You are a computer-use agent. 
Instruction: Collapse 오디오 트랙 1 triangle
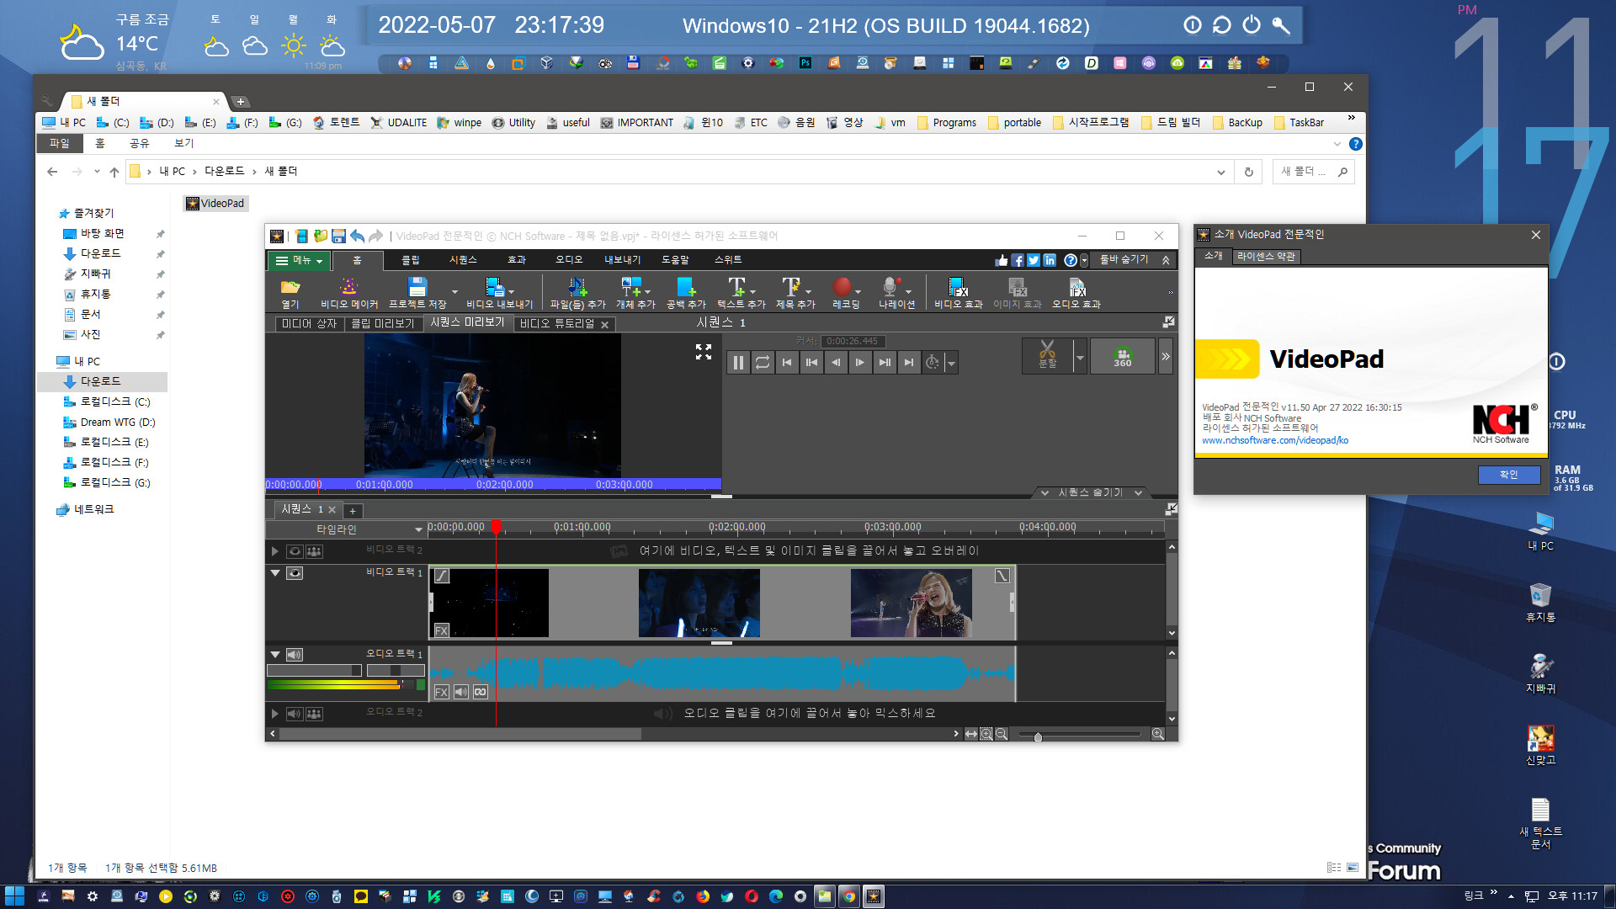tap(274, 654)
